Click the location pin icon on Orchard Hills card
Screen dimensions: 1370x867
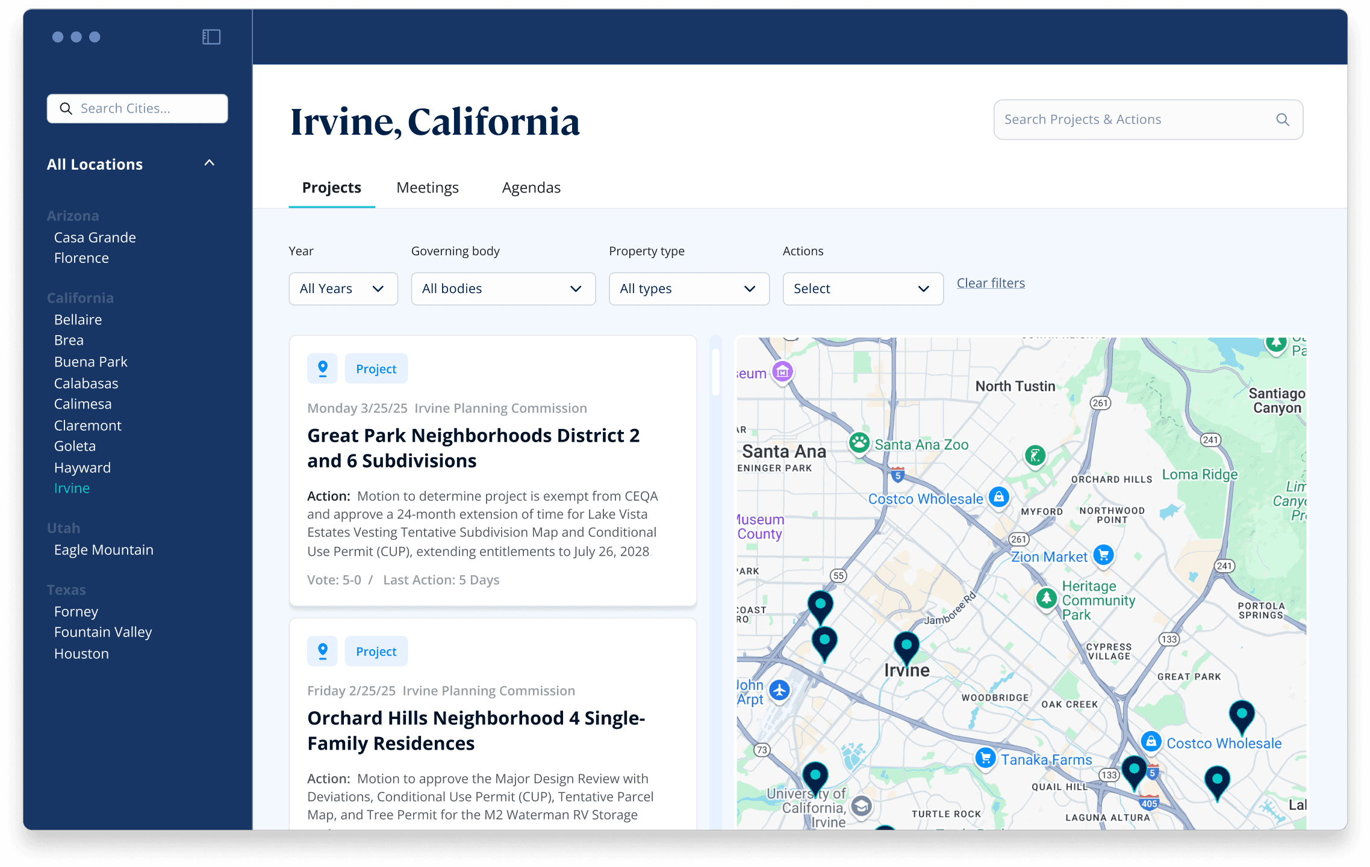(323, 651)
